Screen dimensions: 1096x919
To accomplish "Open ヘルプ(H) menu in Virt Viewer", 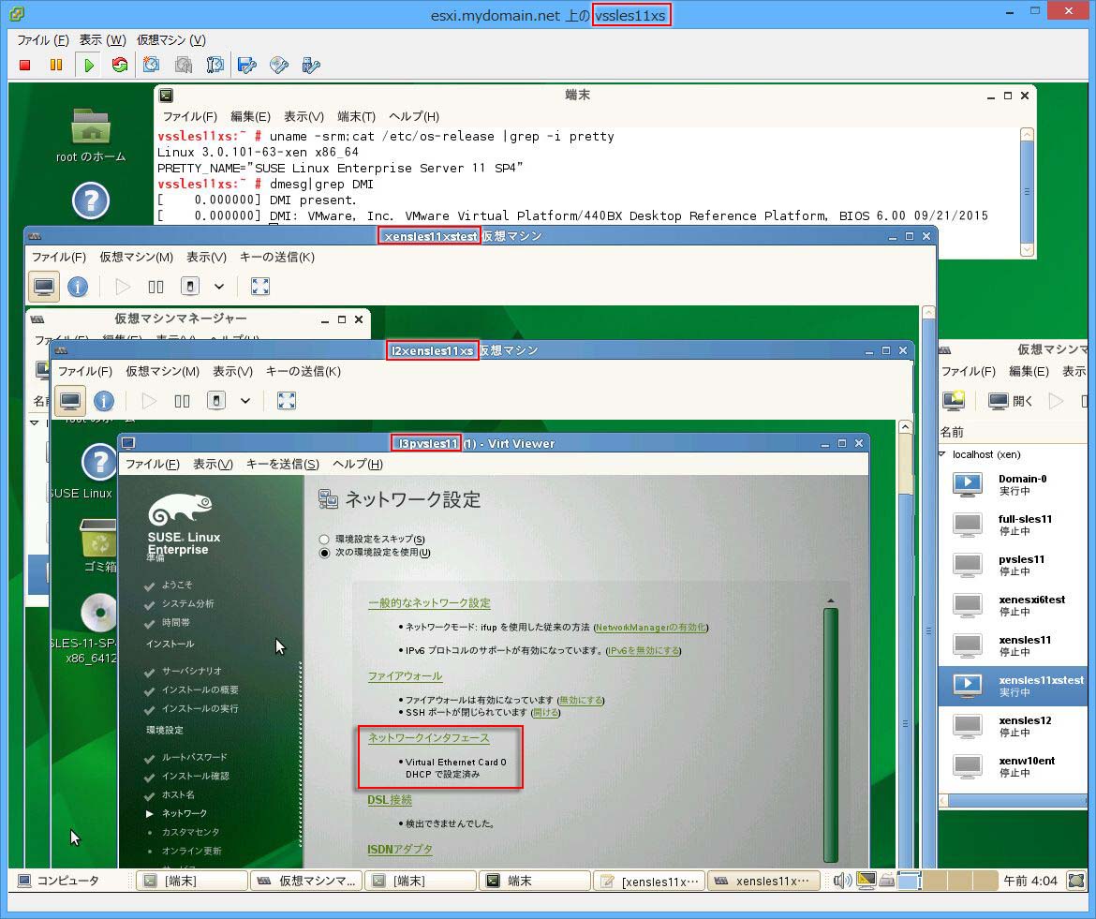I will [358, 464].
